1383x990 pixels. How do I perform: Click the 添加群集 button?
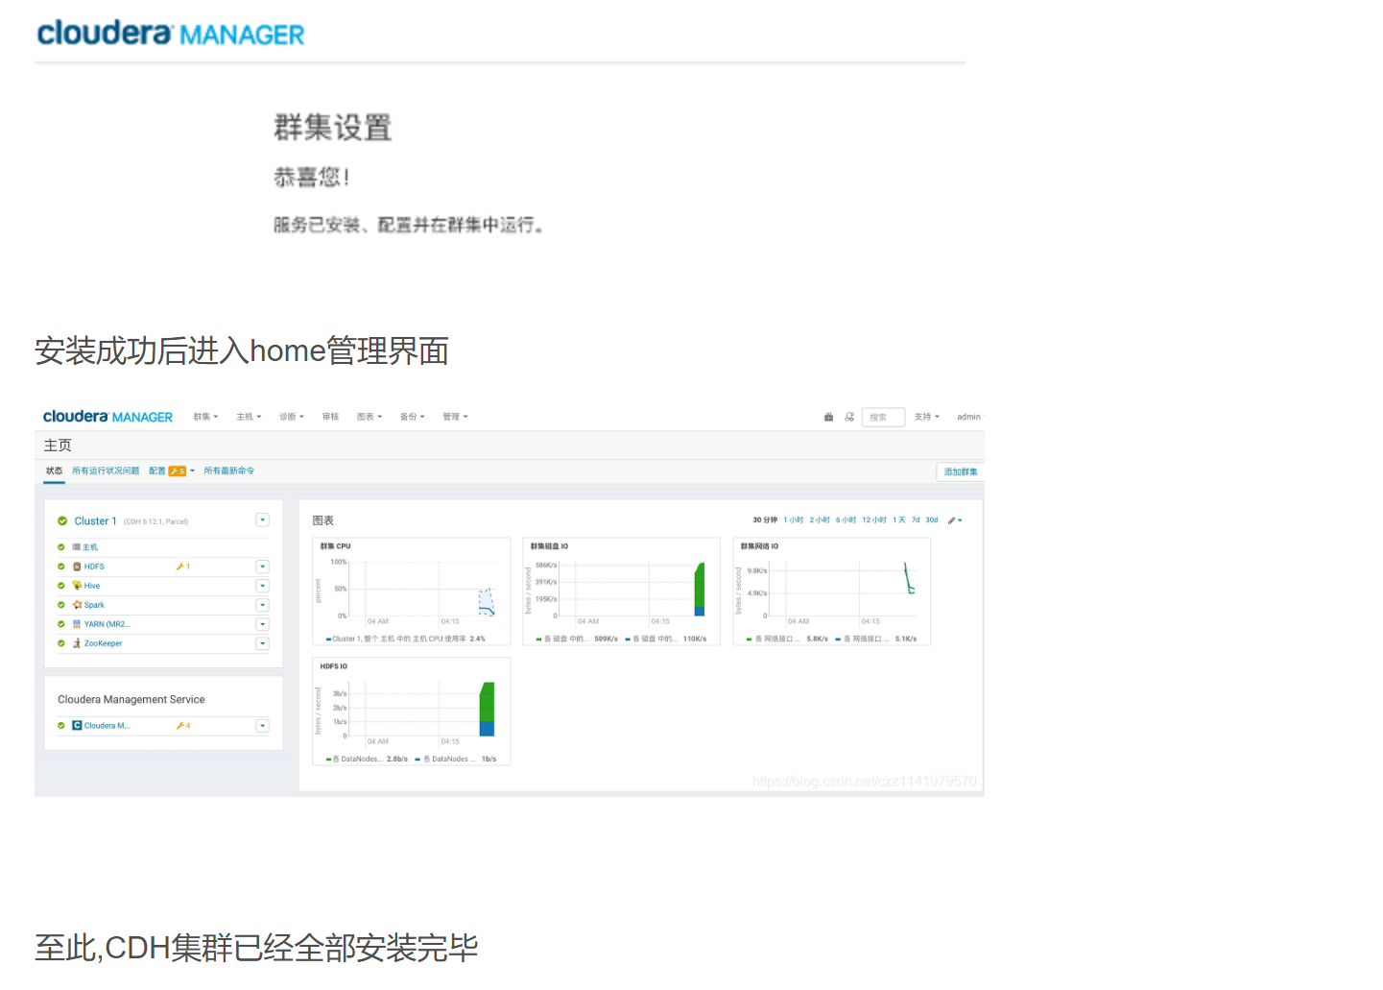960,471
